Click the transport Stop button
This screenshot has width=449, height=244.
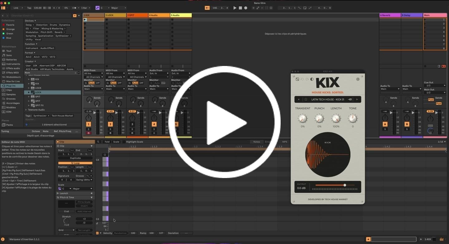point(240,8)
